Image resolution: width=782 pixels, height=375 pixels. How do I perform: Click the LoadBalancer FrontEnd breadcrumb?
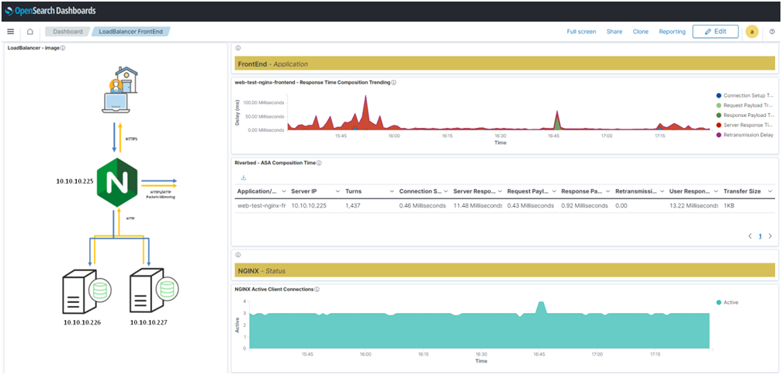[x=131, y=31]
